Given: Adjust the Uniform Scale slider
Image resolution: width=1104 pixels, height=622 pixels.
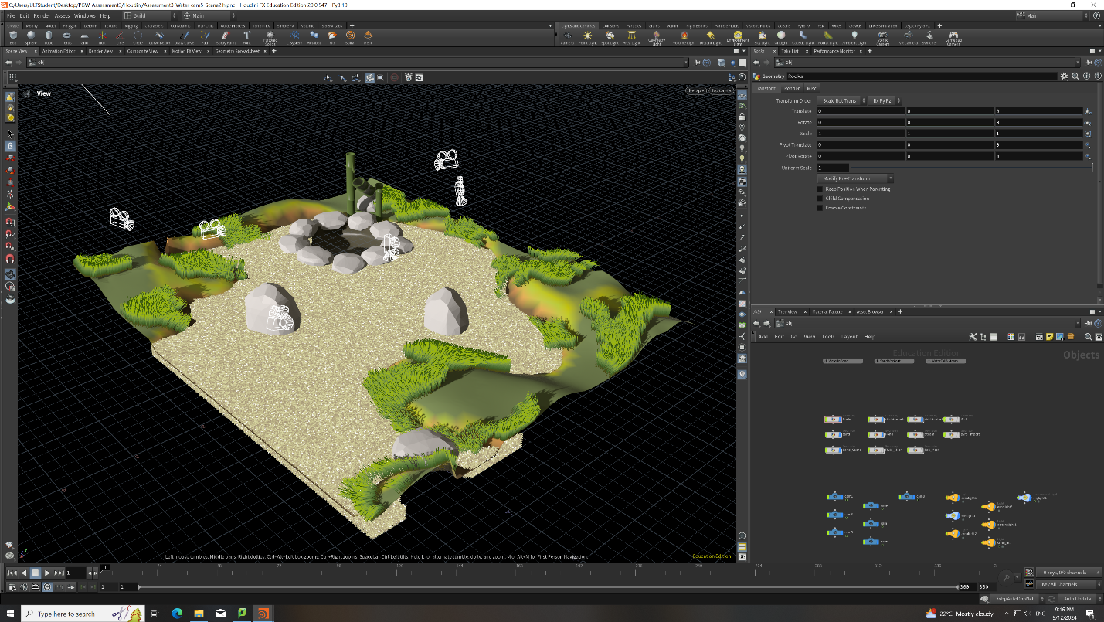Looking at the screenshot, I should pos(970,168).
